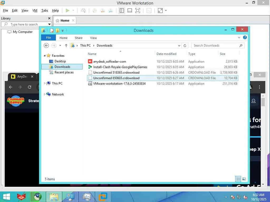Viewport: 270px width, 202px height.
Task: Open the VM menu in VMware
Action: point(35,11)
